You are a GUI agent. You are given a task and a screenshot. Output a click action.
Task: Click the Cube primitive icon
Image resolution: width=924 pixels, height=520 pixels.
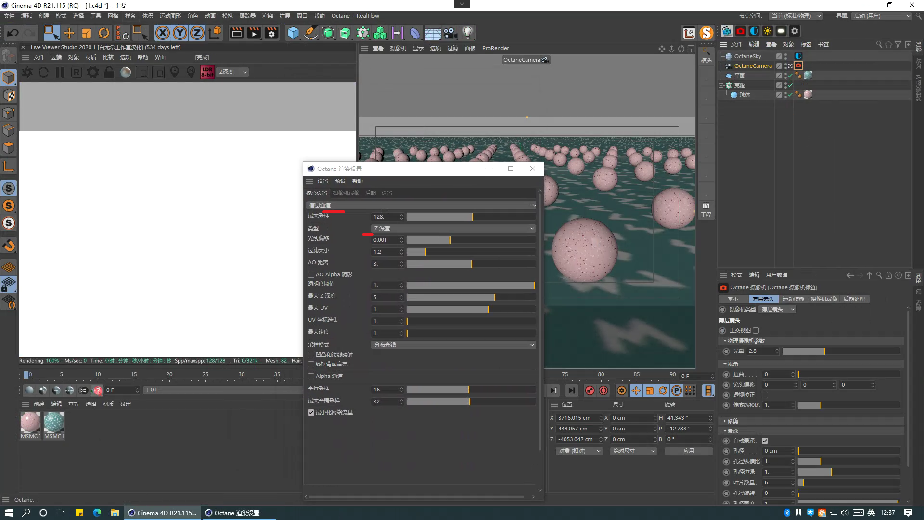click(293, 33)
